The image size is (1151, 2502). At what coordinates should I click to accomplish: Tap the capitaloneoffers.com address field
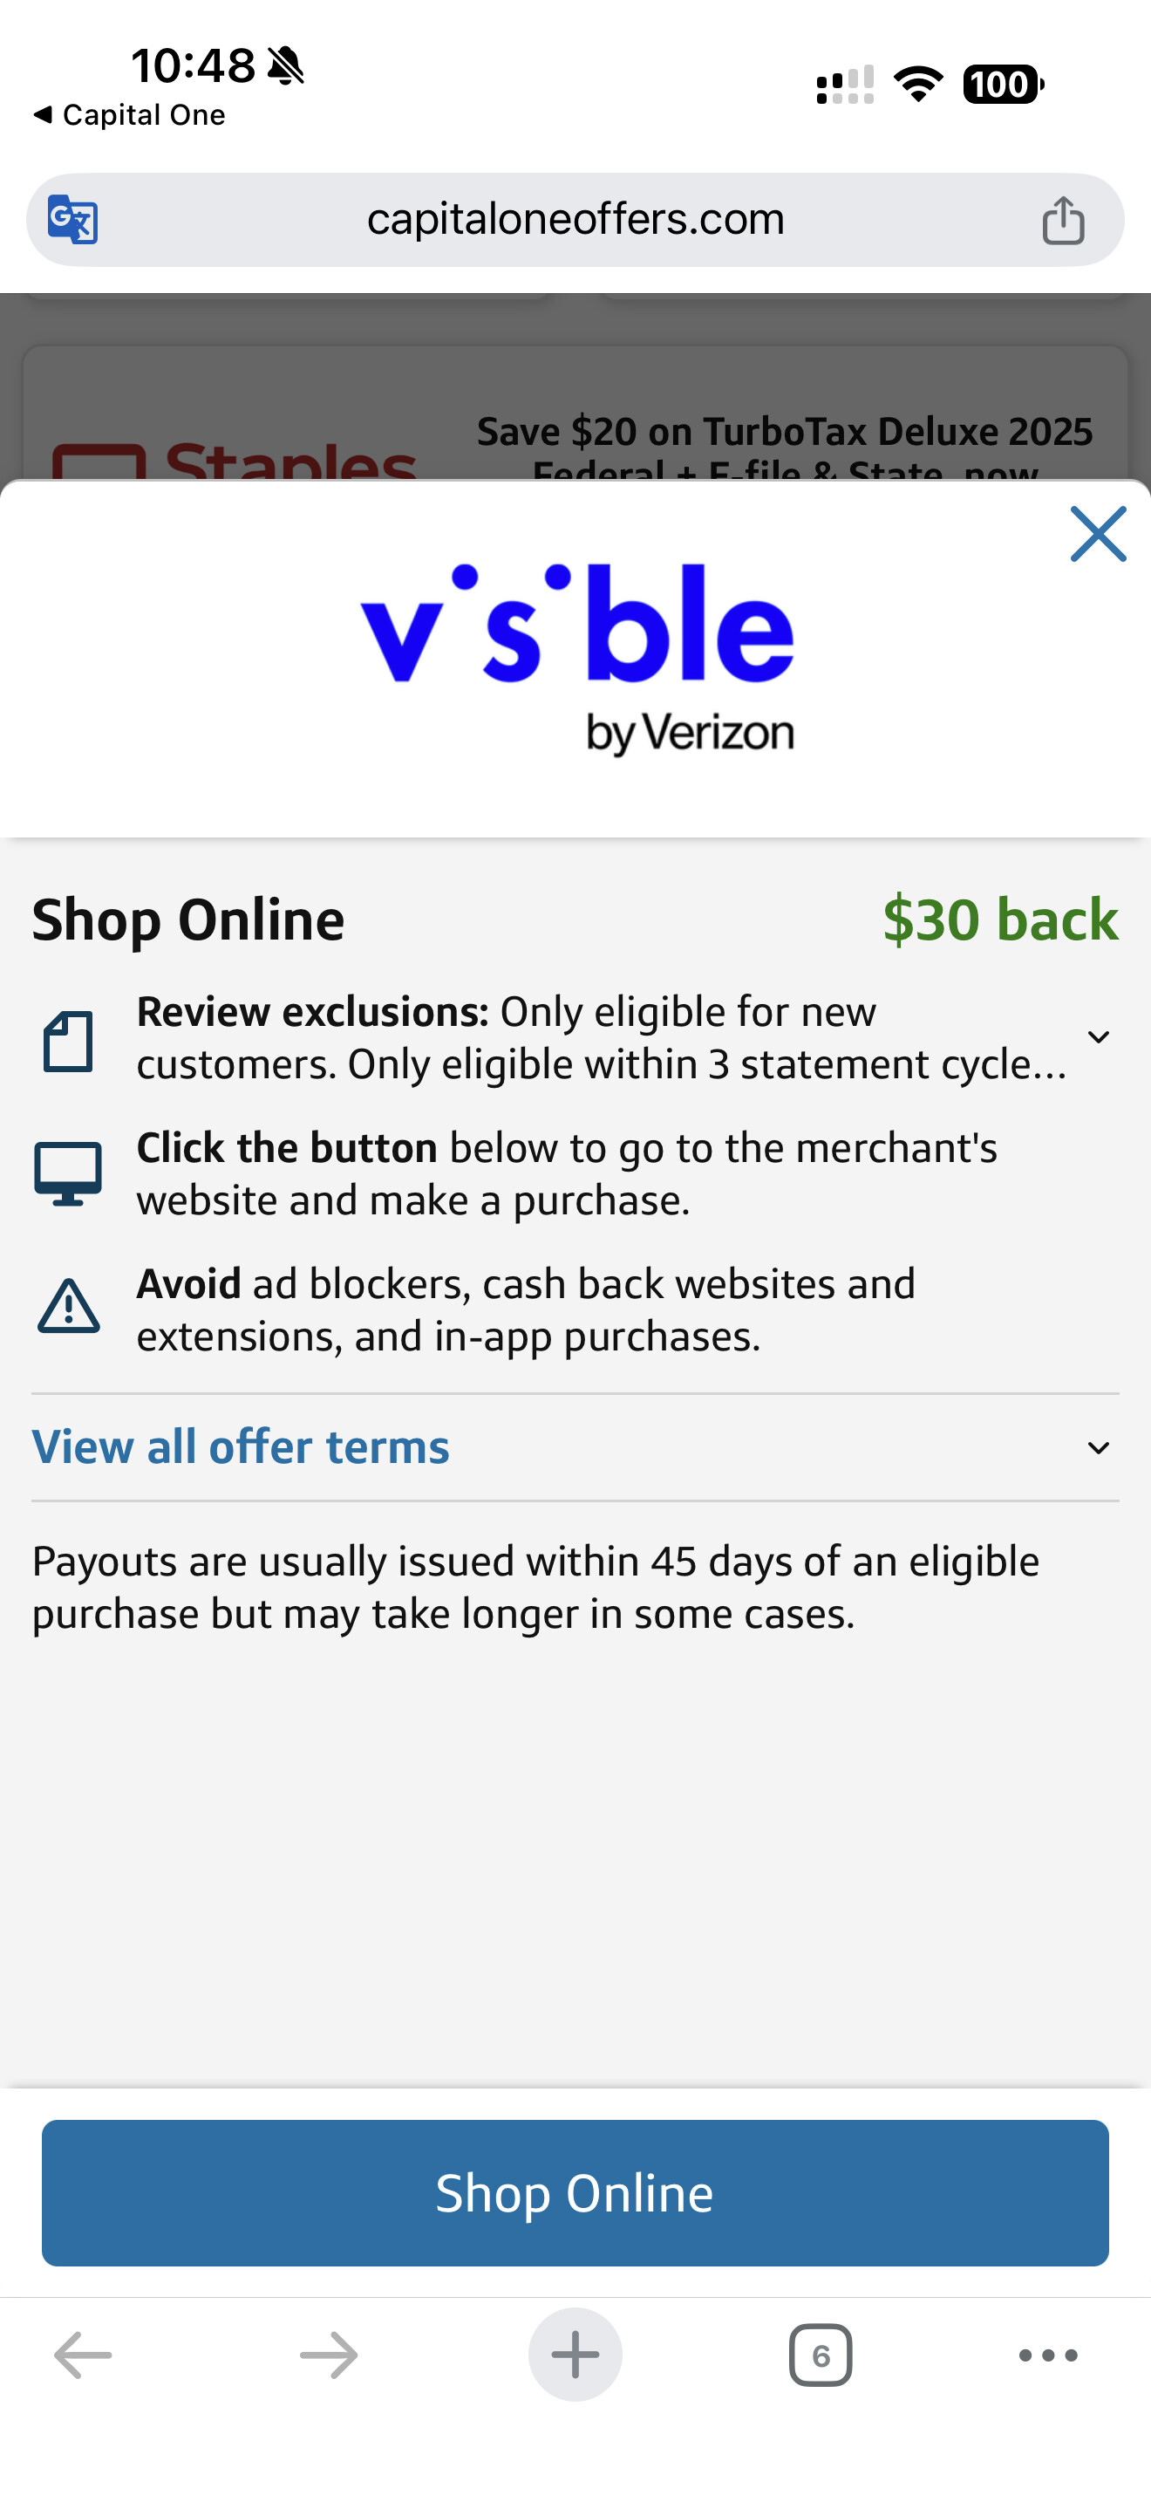575,220
